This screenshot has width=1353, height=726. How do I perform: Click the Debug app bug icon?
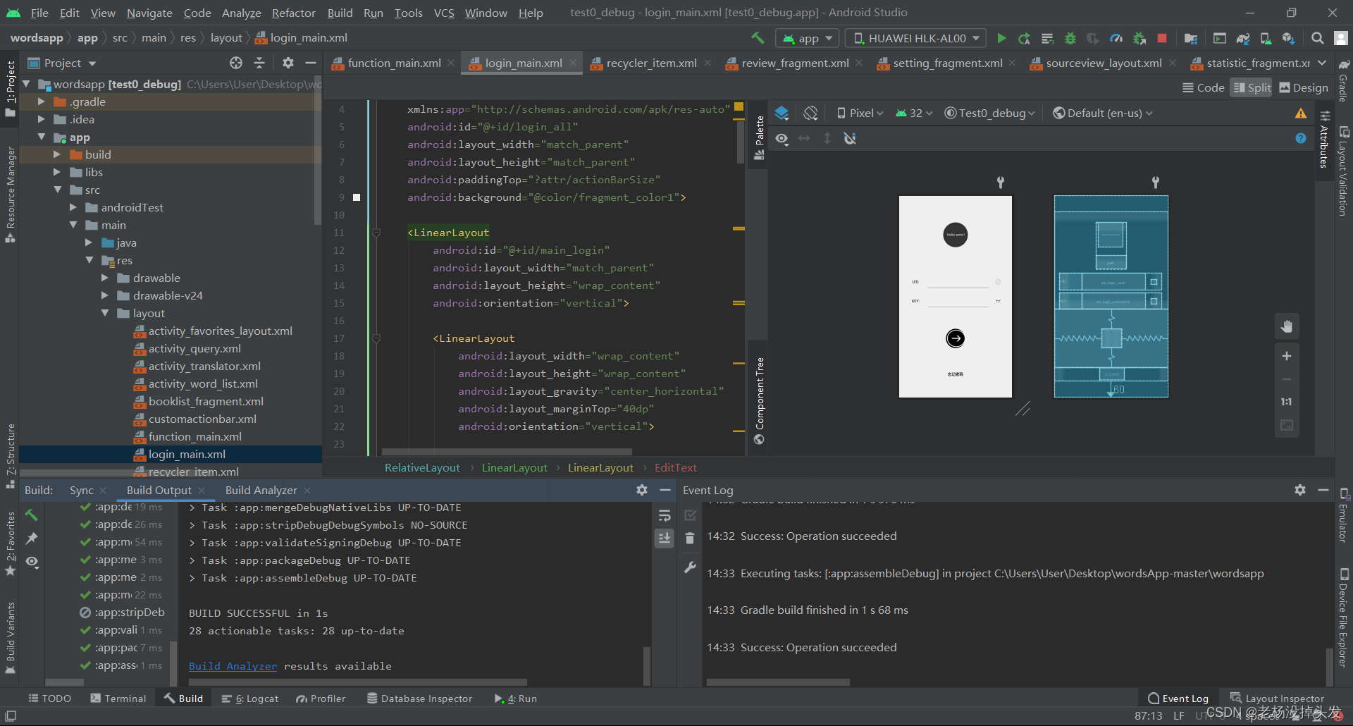[1070, 38]
